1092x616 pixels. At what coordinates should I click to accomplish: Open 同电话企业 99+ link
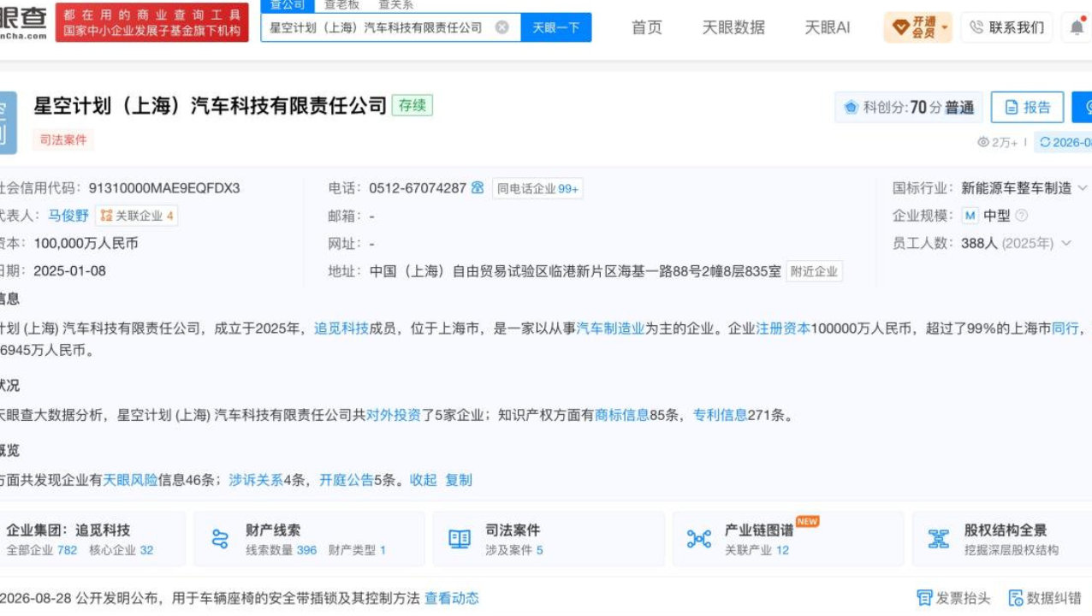pos(537,188)
